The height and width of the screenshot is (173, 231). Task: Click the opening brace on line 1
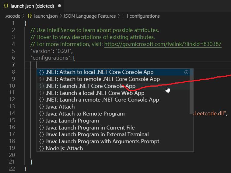pyautogui.click(x=26, y=23)
